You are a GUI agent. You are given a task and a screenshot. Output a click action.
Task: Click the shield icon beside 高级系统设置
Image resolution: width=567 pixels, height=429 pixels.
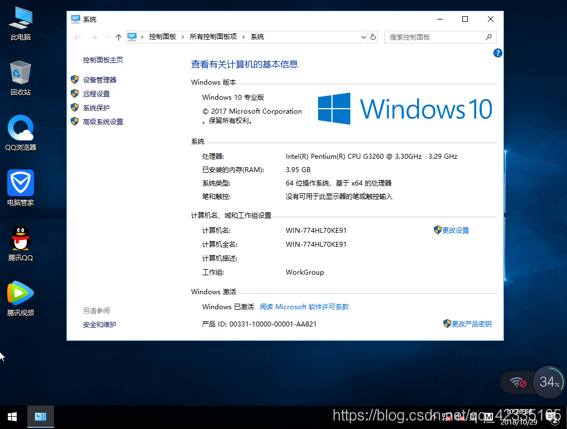75,121
